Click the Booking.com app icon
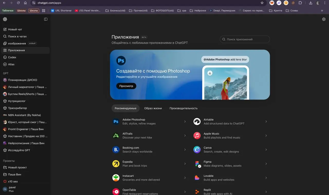 (116, 150)
